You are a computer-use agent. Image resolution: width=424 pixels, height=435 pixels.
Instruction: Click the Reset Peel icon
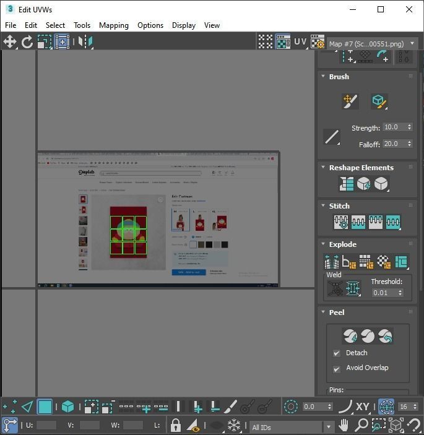click(385, 336)
